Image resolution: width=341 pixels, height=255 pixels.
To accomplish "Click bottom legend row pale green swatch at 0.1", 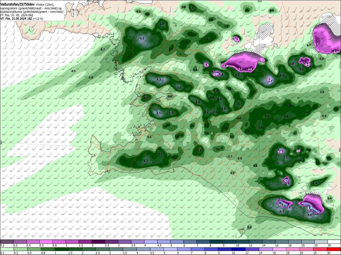I will tap(7, 249).
